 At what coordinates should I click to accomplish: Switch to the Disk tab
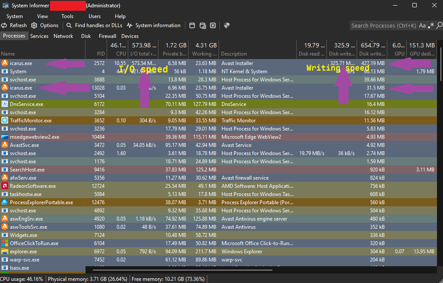click(86, 36)
